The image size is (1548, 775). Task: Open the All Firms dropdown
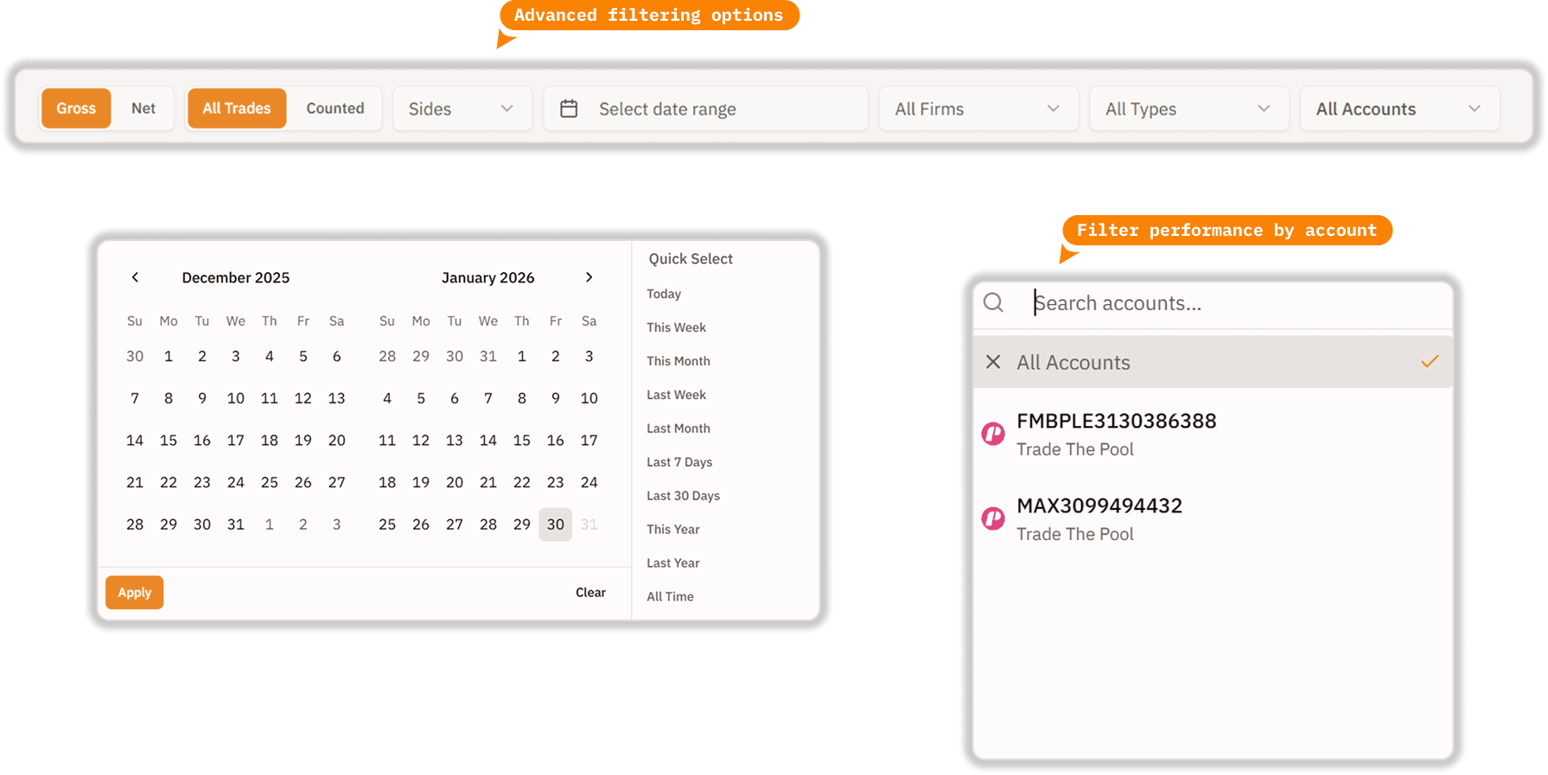[x=978, y=109]
